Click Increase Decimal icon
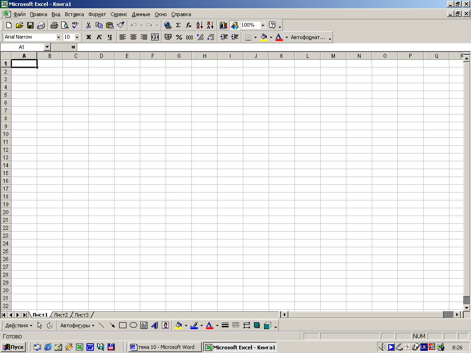 tap(200, 37)
